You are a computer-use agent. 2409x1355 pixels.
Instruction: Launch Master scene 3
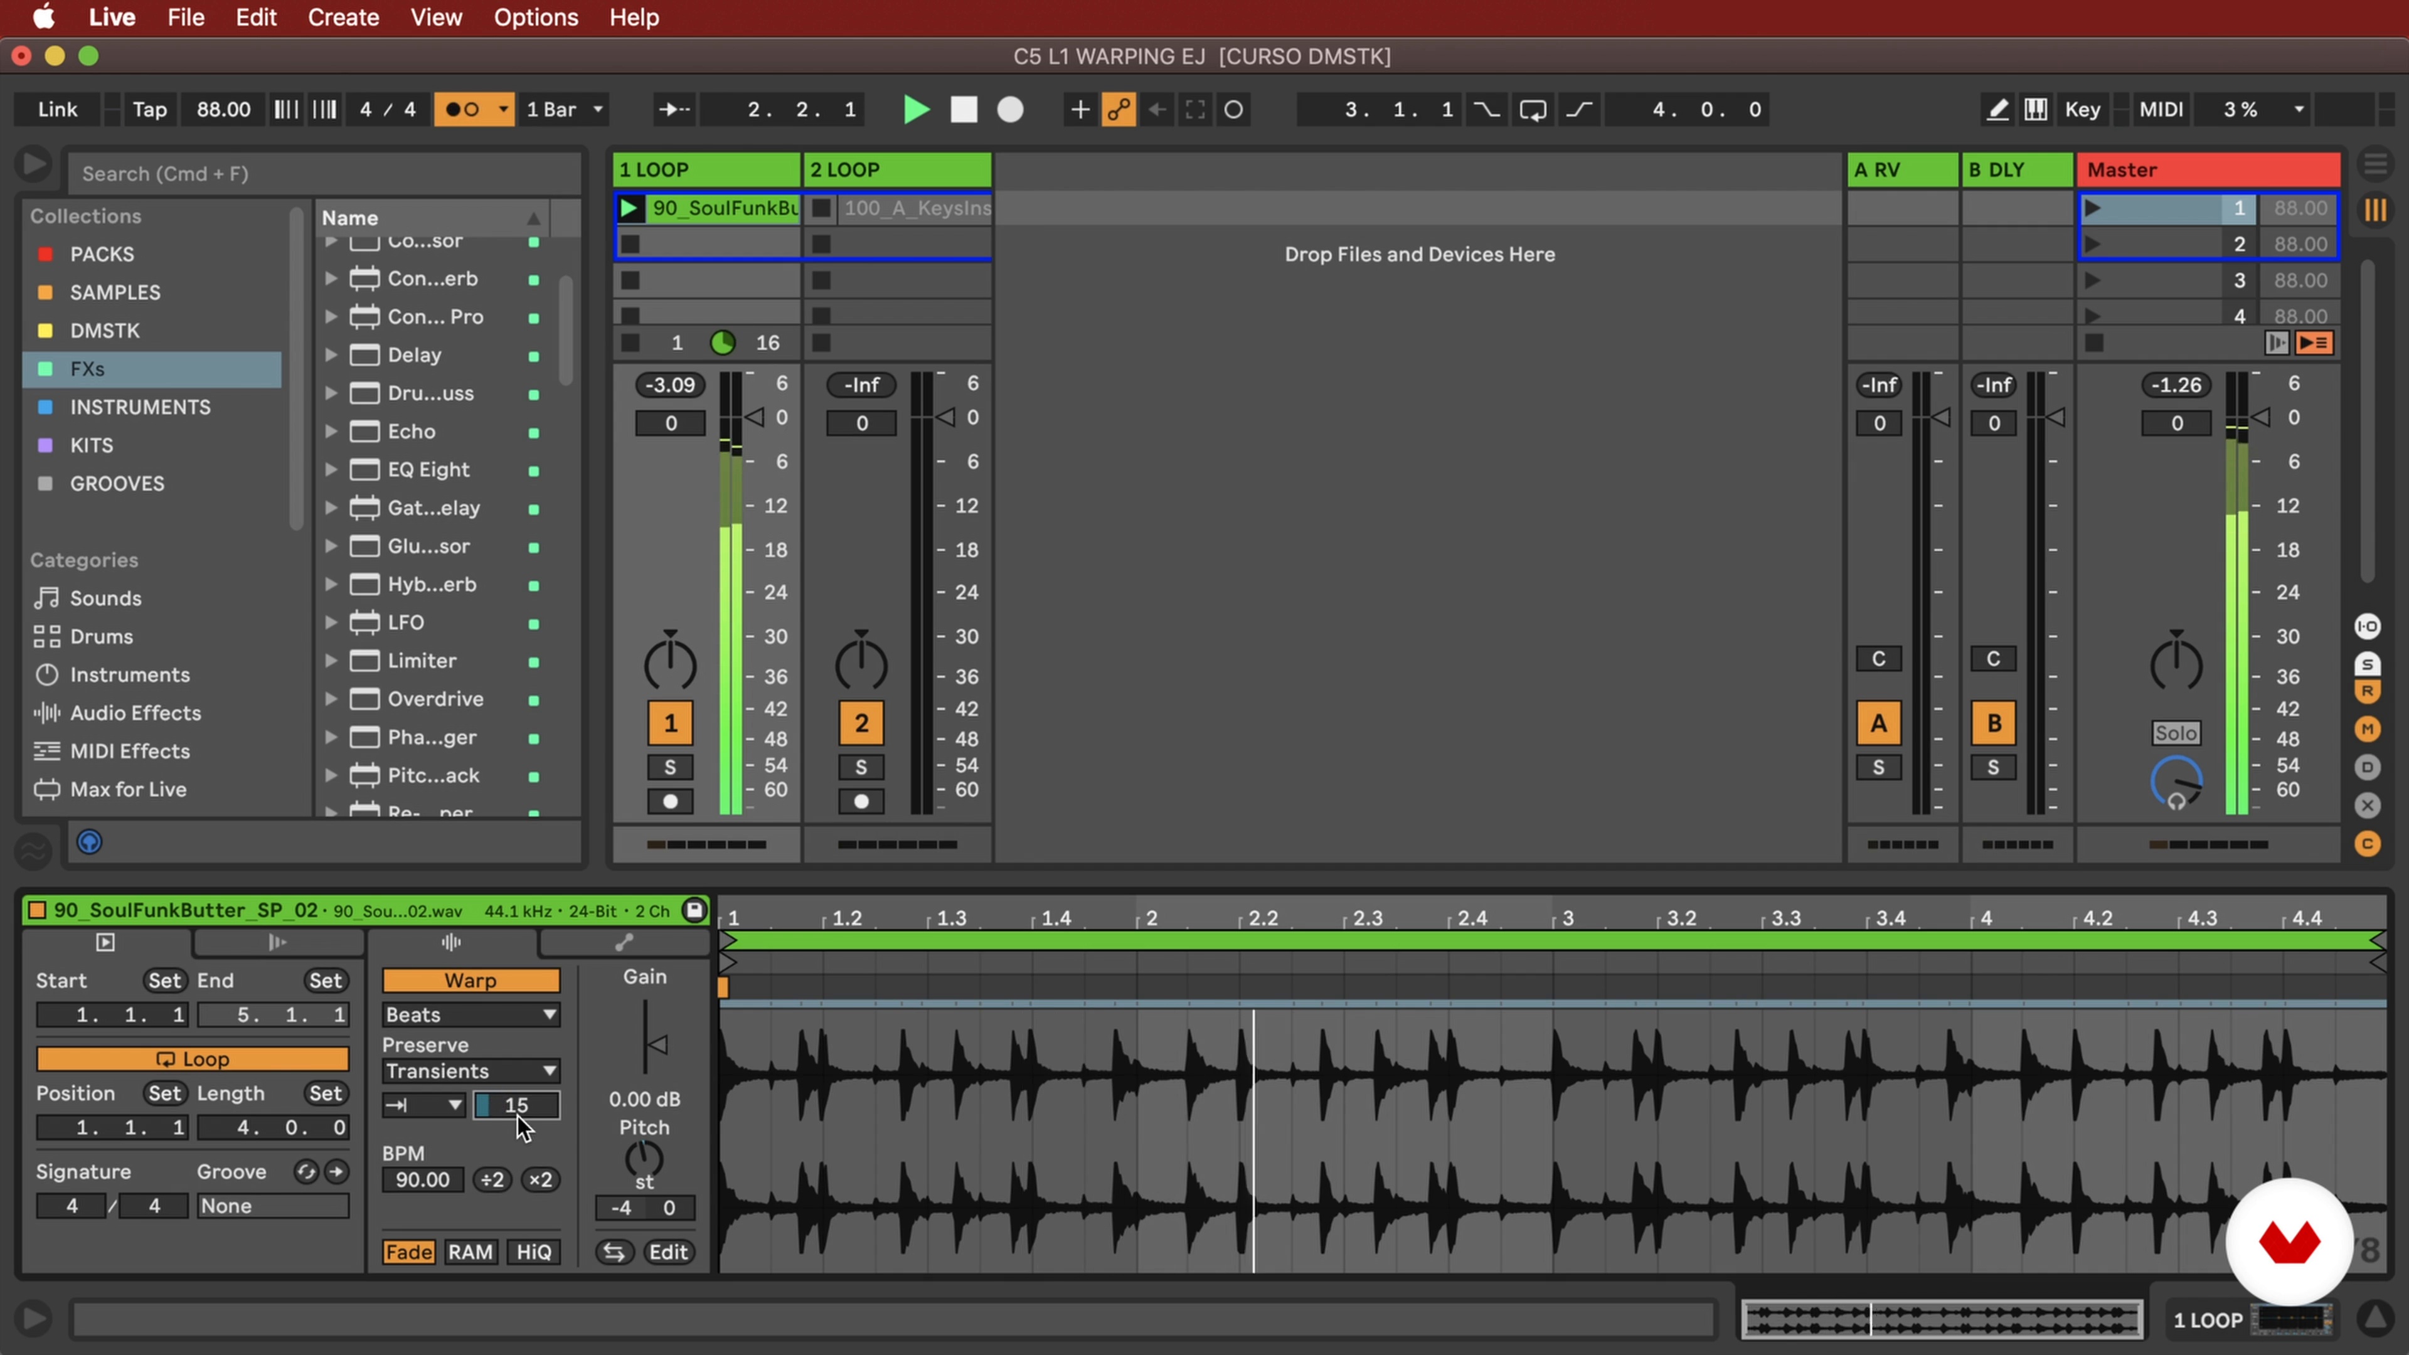(2093, 280)
